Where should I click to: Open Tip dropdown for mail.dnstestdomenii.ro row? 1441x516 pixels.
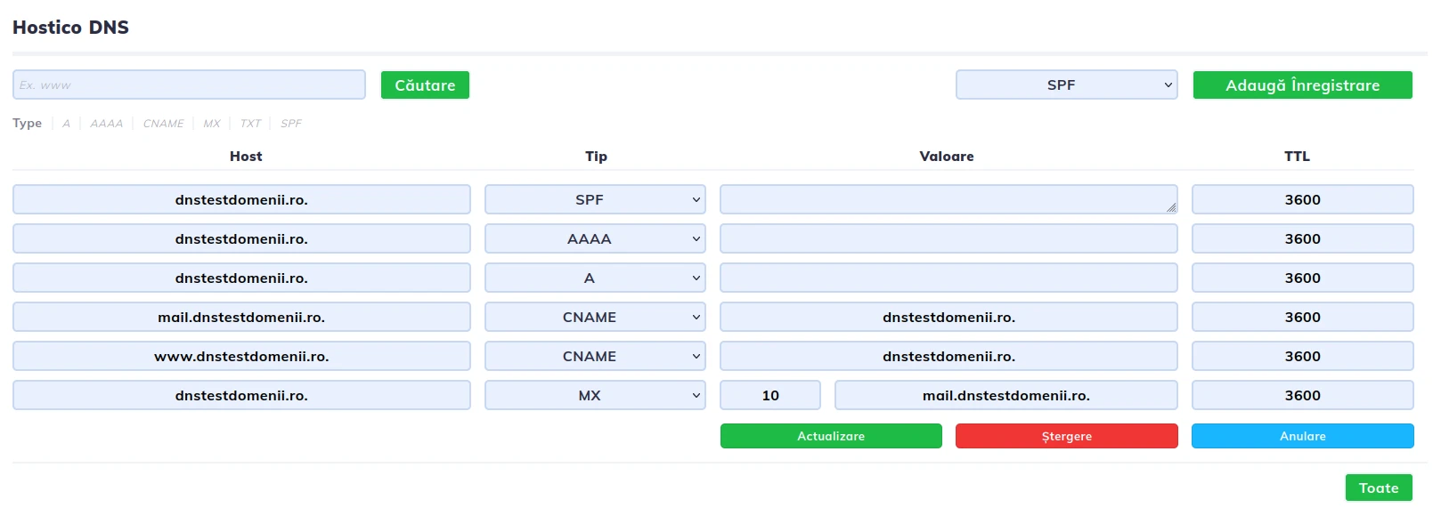595,318
